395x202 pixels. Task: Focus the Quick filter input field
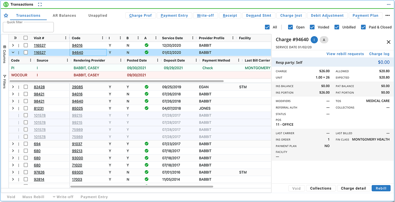(28, 27)
